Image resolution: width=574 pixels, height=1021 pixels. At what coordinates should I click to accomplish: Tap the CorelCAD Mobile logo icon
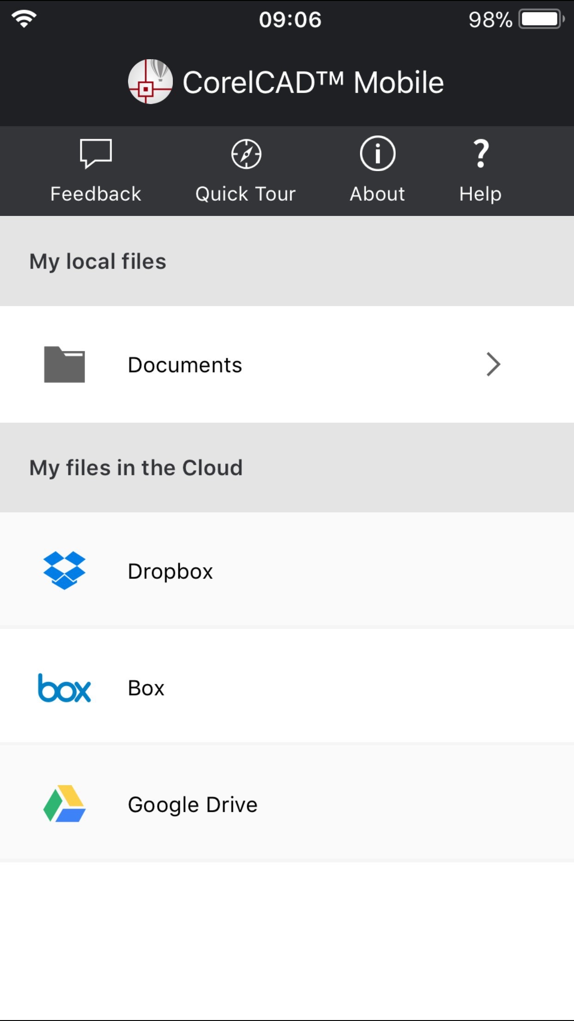pos(150,81)
